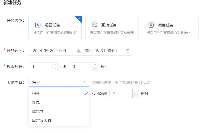Increase minutes using the up arrow

pos(95,64)
